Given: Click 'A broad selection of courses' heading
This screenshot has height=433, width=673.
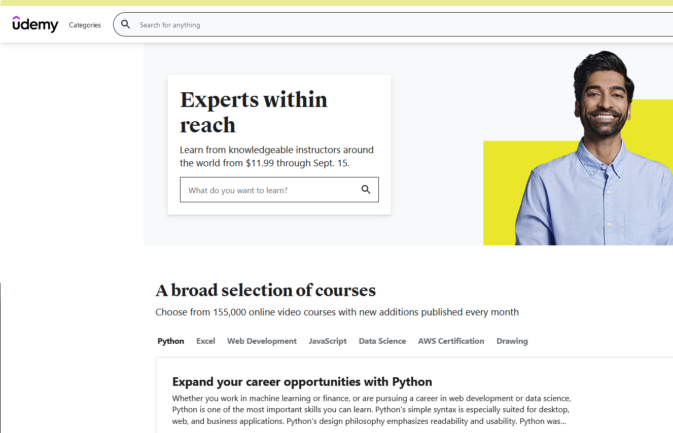Looking at the screenshot, I should click(x=266, y=291).
